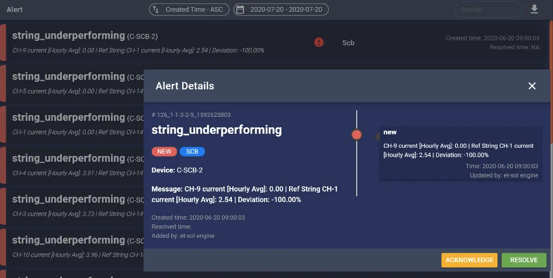The image size is (553, 278).
Task: Click the ACKNOWLEDGE button
Action: coord(469,260)
